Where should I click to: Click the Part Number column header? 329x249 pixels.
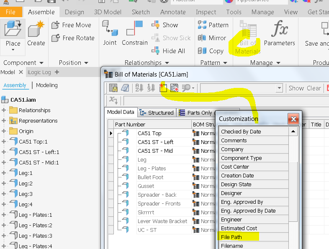(152, 124)
